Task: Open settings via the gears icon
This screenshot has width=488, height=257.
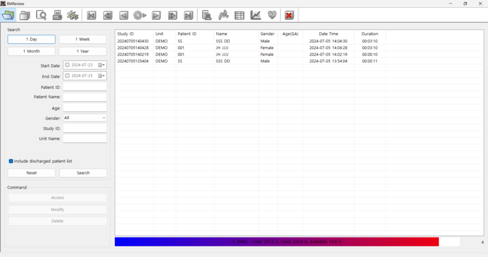Action: click(73, 15)
